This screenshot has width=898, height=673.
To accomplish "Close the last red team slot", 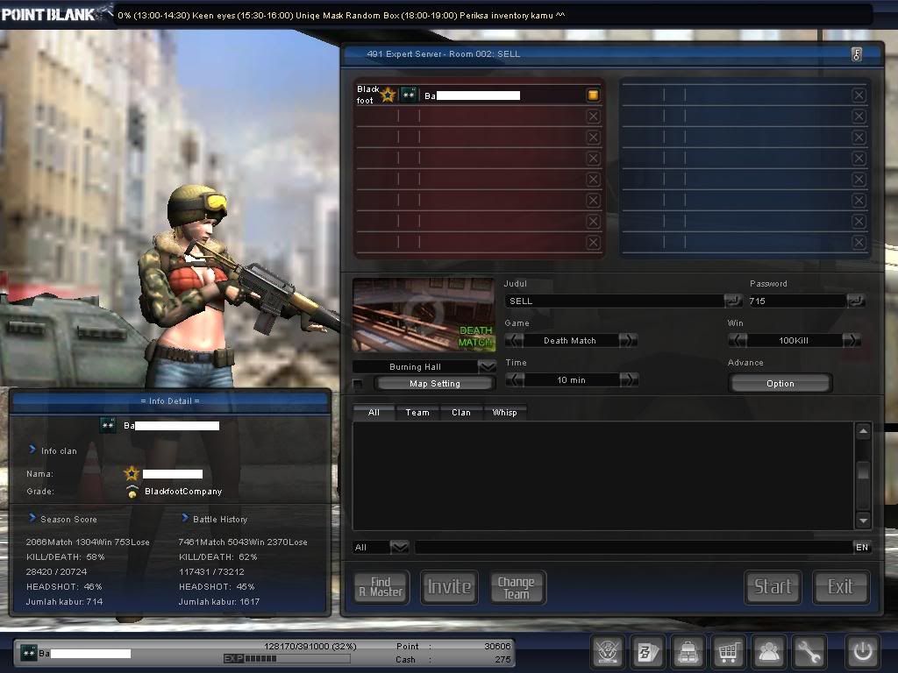I will click(594, 242).
